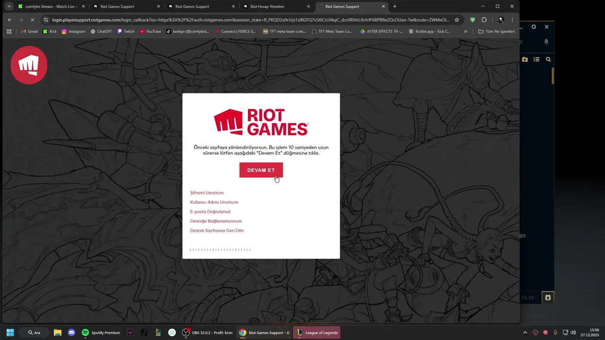Open the Tüm Yer İşaretleri folder
605x340 pixels.
[x=496, y=32]
